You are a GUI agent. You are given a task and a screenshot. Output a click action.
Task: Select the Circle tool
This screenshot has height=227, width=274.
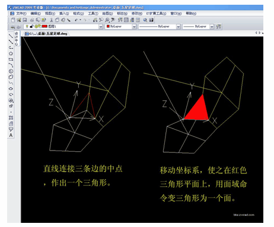point(11,71)
